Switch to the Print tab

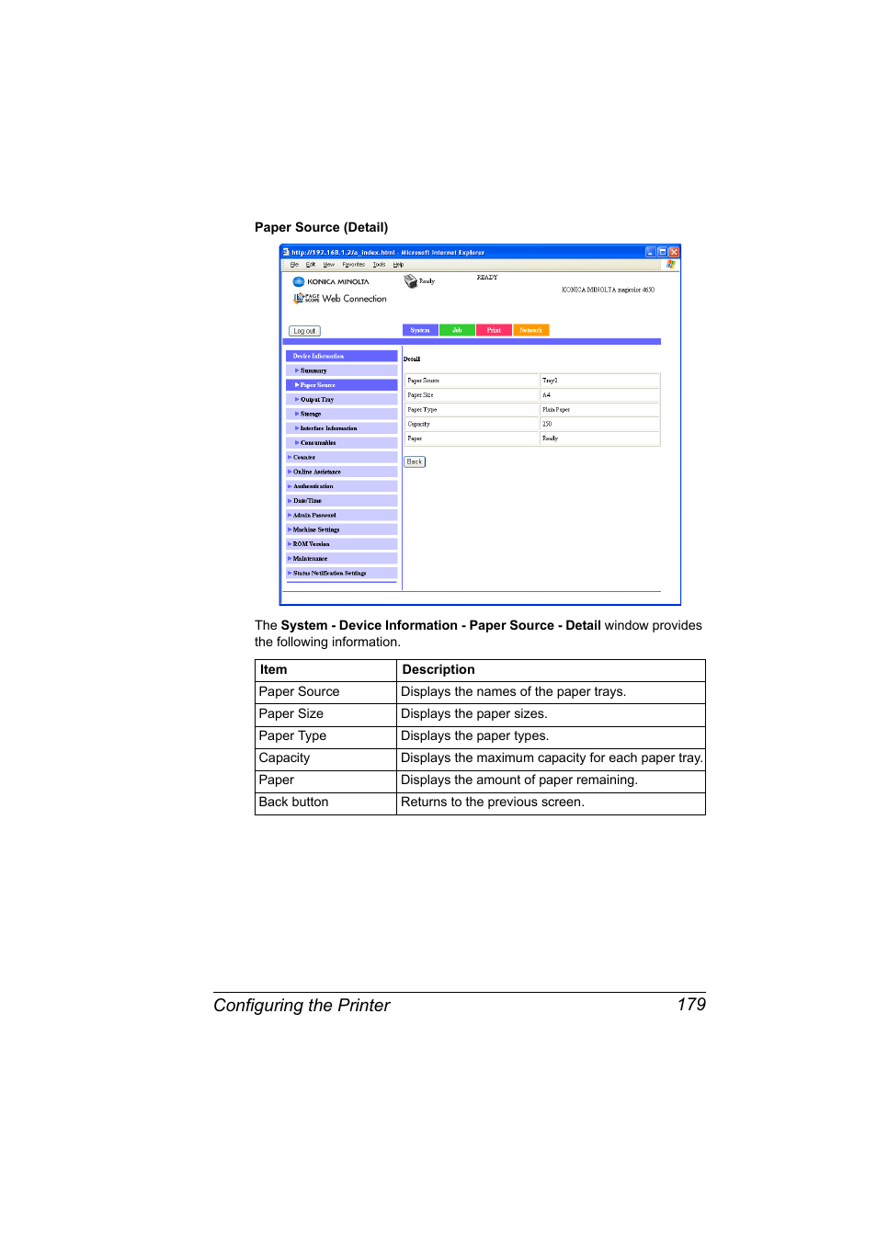tap(494, 330)
